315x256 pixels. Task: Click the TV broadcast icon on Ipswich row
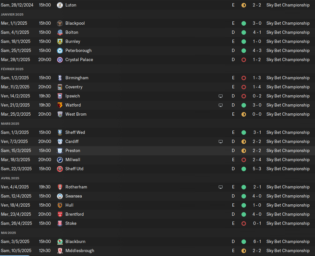click(221, 96)
